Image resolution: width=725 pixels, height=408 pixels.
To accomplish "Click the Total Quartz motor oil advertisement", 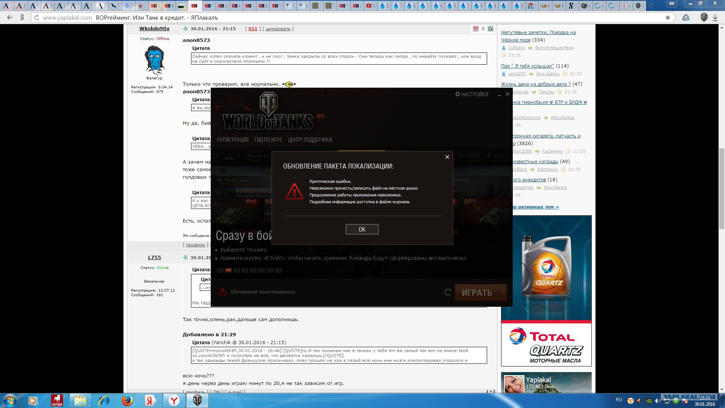I will [546, 291].
